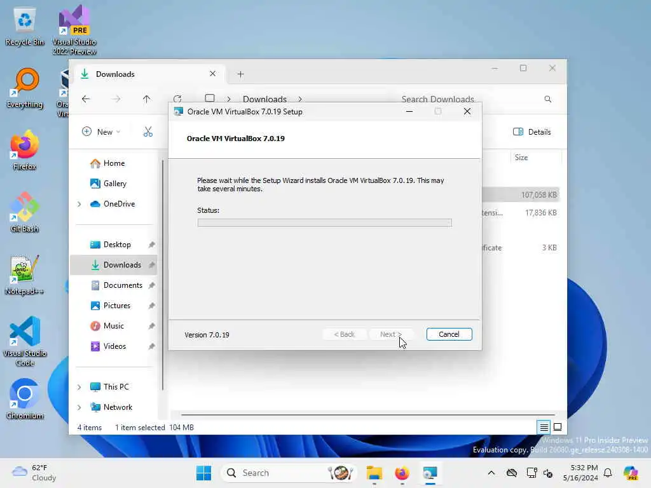Click the horizontal scrollbar in Explorer

click(368, 414)
